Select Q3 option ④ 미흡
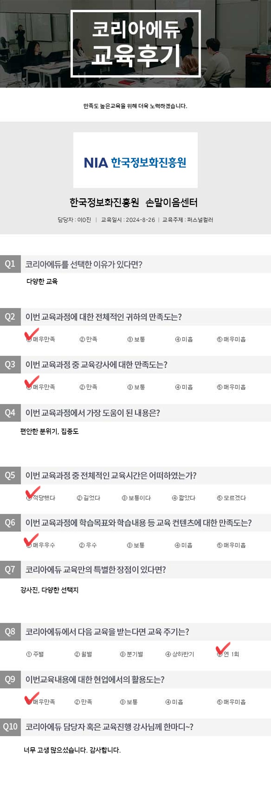271x803 pixels. (x=184, y=387)
